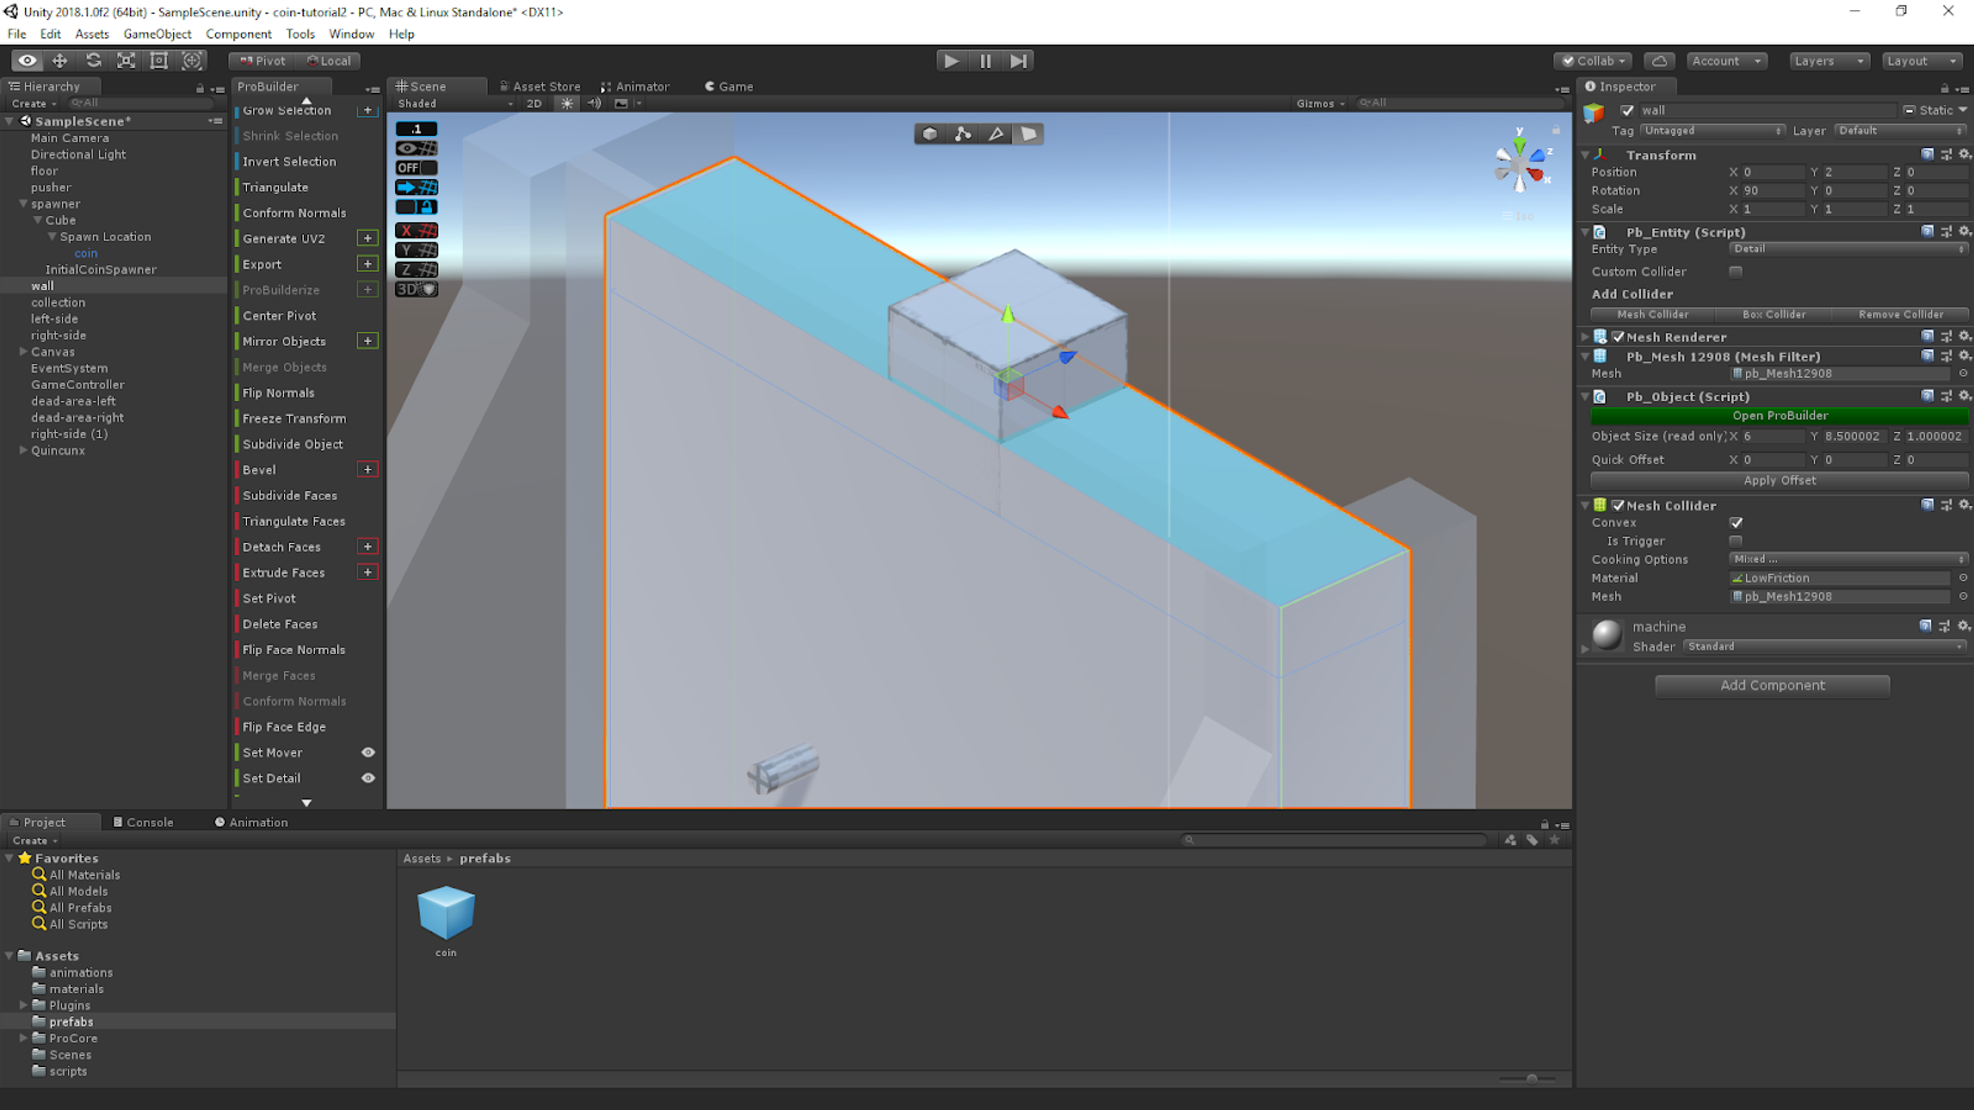The height and width of the screenshot is (1110, 1974).
Task: Select ProGrids 3D perspective grid
Action: click(x=416, y=289)
